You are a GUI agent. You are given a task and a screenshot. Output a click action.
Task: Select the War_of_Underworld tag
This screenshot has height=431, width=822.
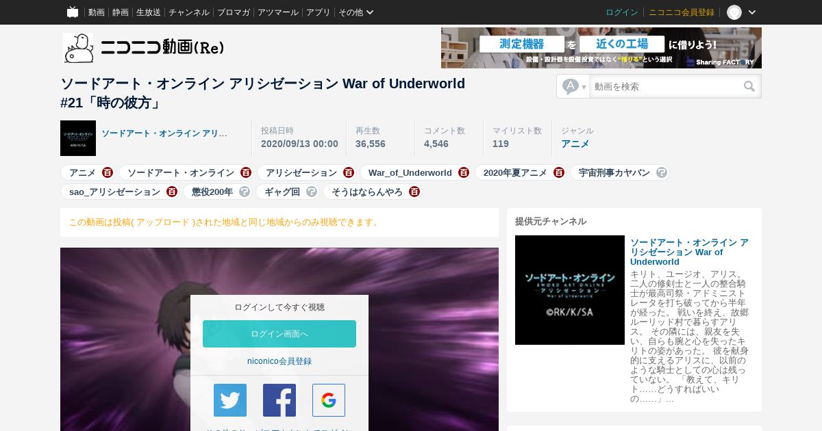click(410, 172)
